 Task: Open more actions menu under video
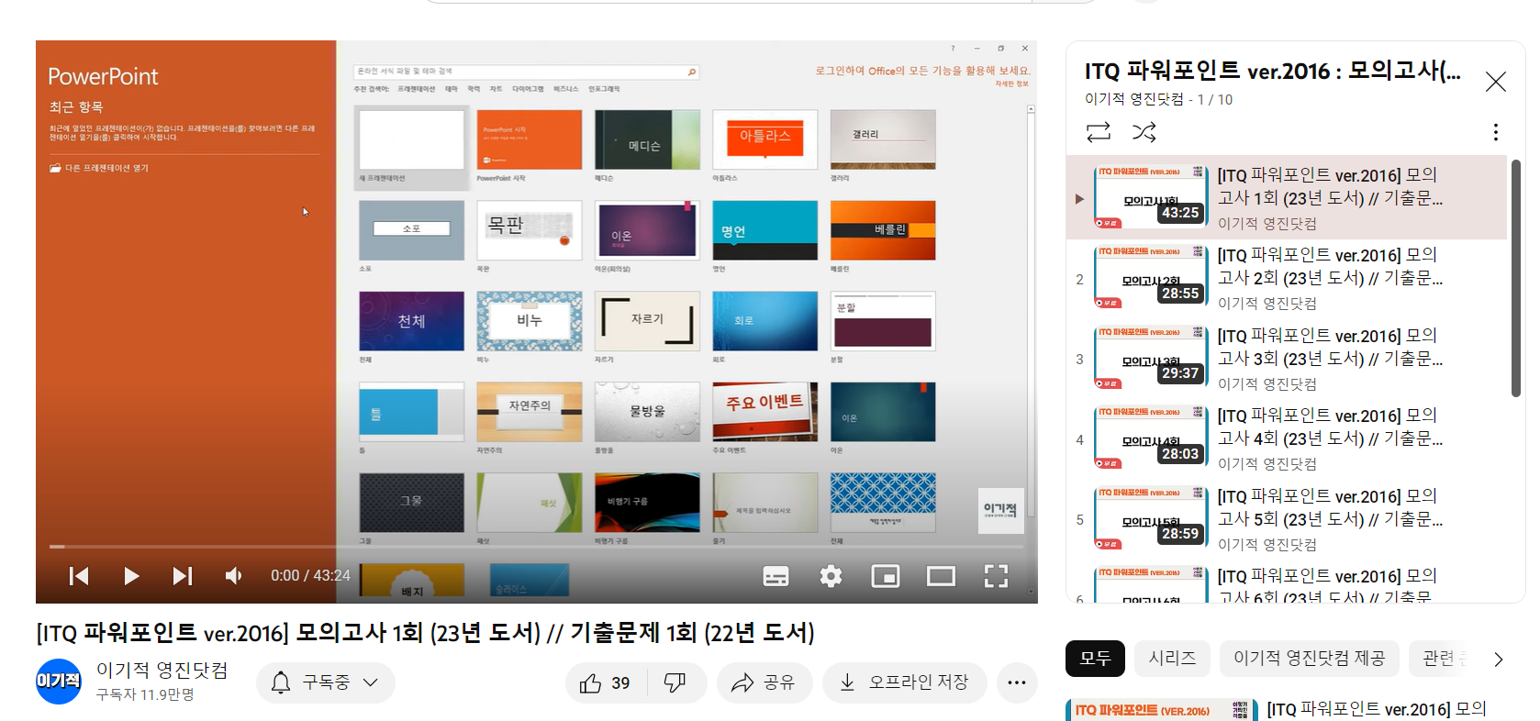(1017, 682)
